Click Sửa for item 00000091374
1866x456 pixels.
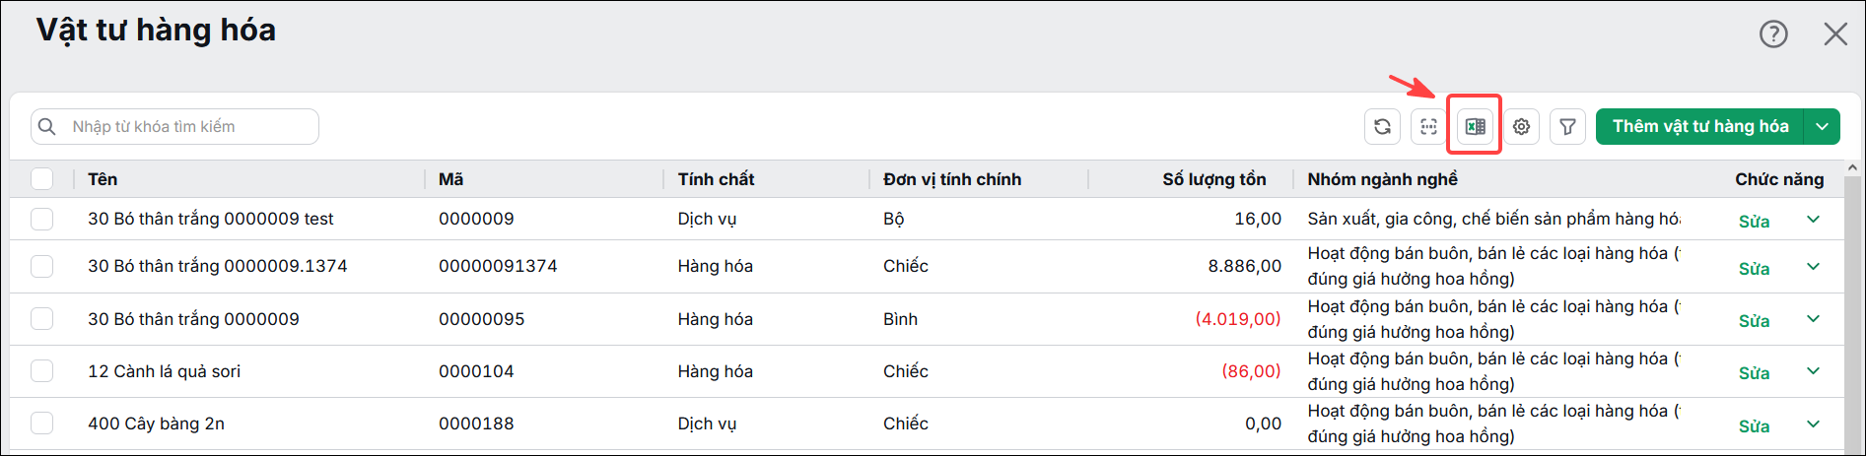(1754, 269)
